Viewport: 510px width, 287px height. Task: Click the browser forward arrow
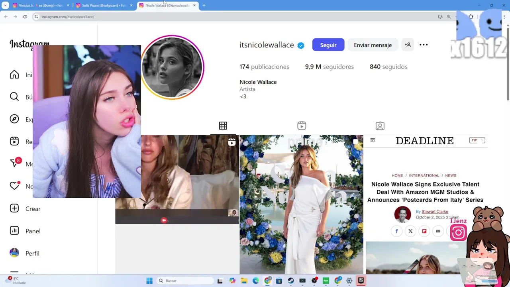coord(15,17)
